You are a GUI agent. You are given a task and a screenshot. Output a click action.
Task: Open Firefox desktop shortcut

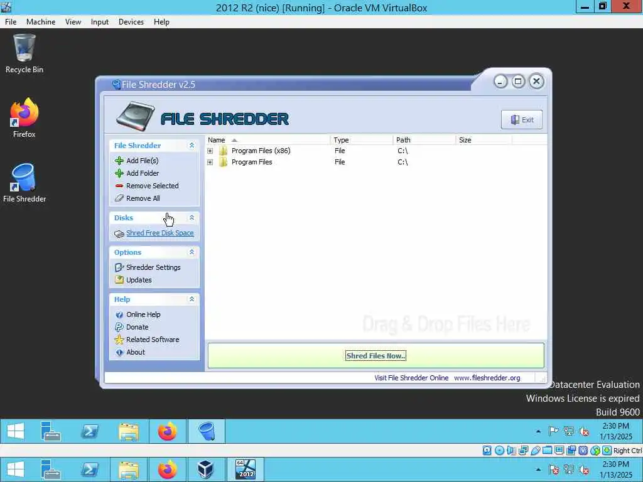(x=24, y=118)
